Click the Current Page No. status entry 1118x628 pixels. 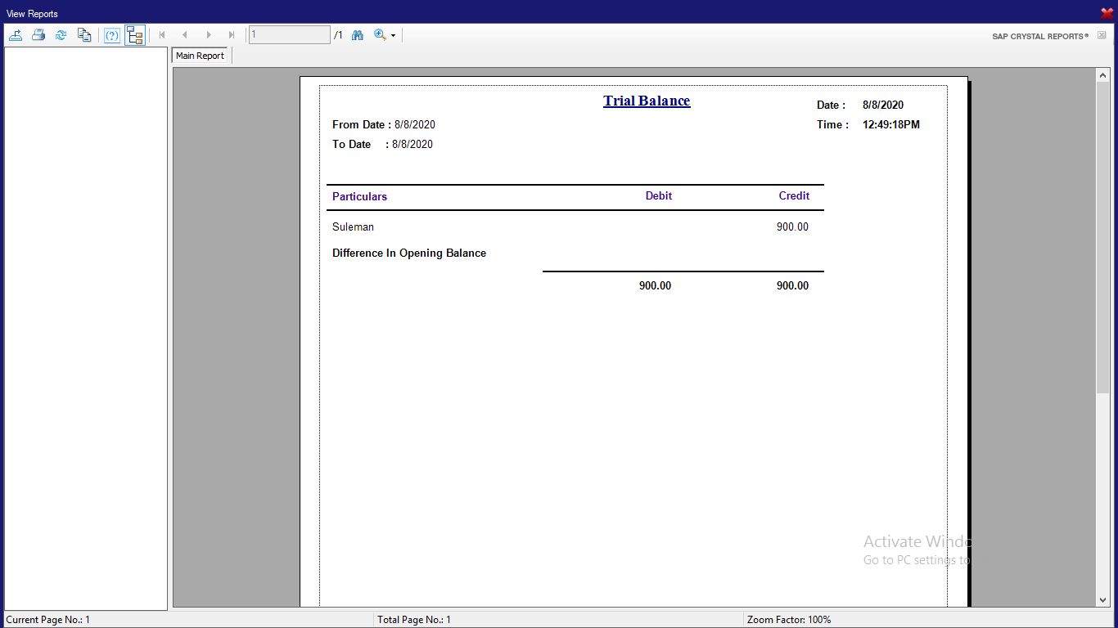tap(48, 620)
